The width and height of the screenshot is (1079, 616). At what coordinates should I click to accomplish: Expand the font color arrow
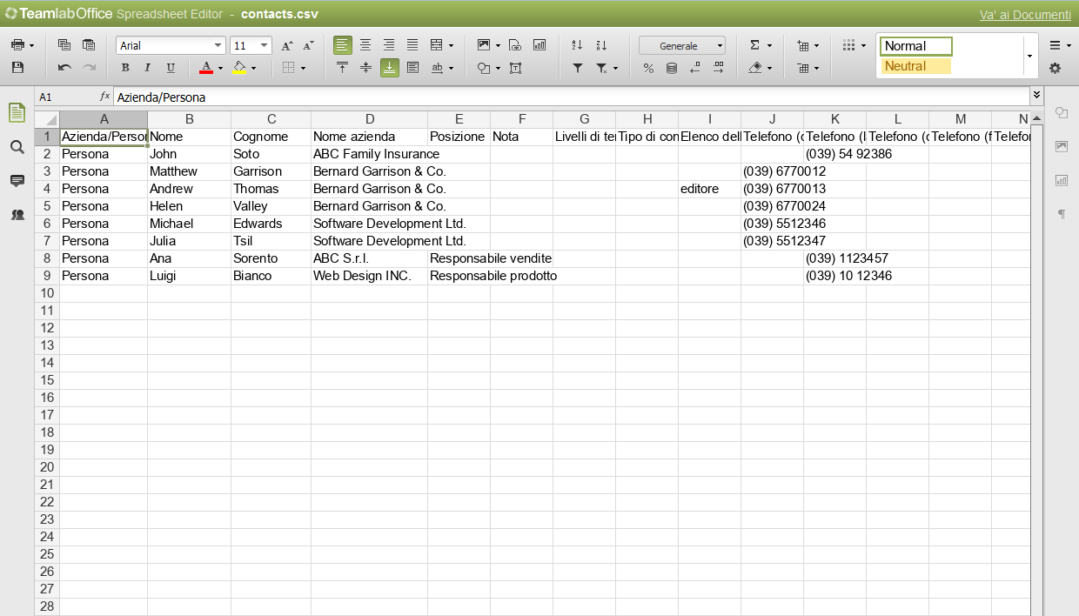click(220, 68)
